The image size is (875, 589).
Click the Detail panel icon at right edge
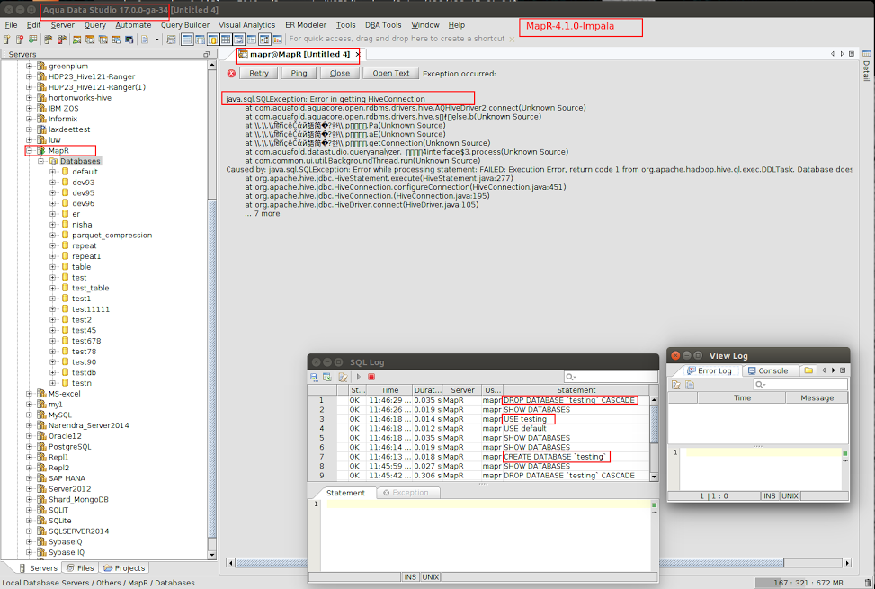click(867, 54)
